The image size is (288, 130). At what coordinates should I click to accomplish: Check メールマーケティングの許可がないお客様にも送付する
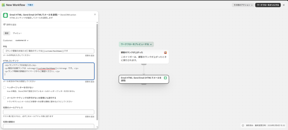pyautogui.click(x=4, y=98)
